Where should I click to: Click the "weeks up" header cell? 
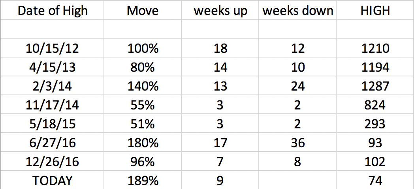coord(220,11)
